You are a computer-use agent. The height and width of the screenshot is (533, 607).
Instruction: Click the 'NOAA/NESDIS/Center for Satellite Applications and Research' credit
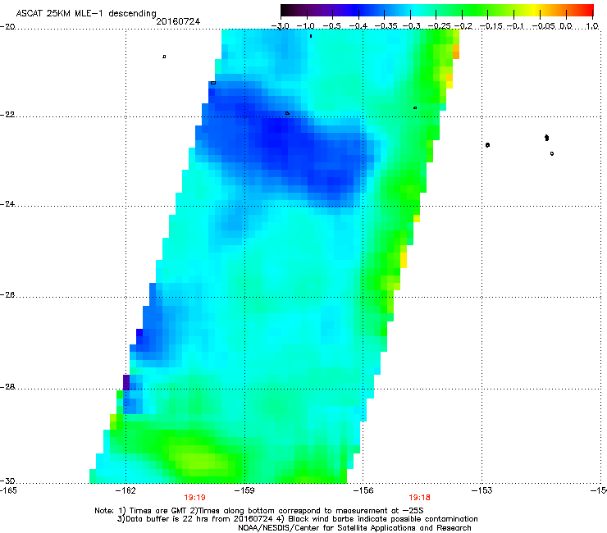click(354, 528)
